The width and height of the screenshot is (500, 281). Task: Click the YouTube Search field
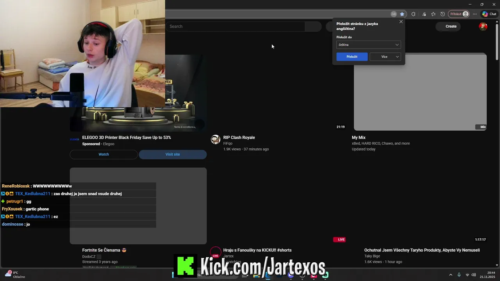[x=235, y=27]
